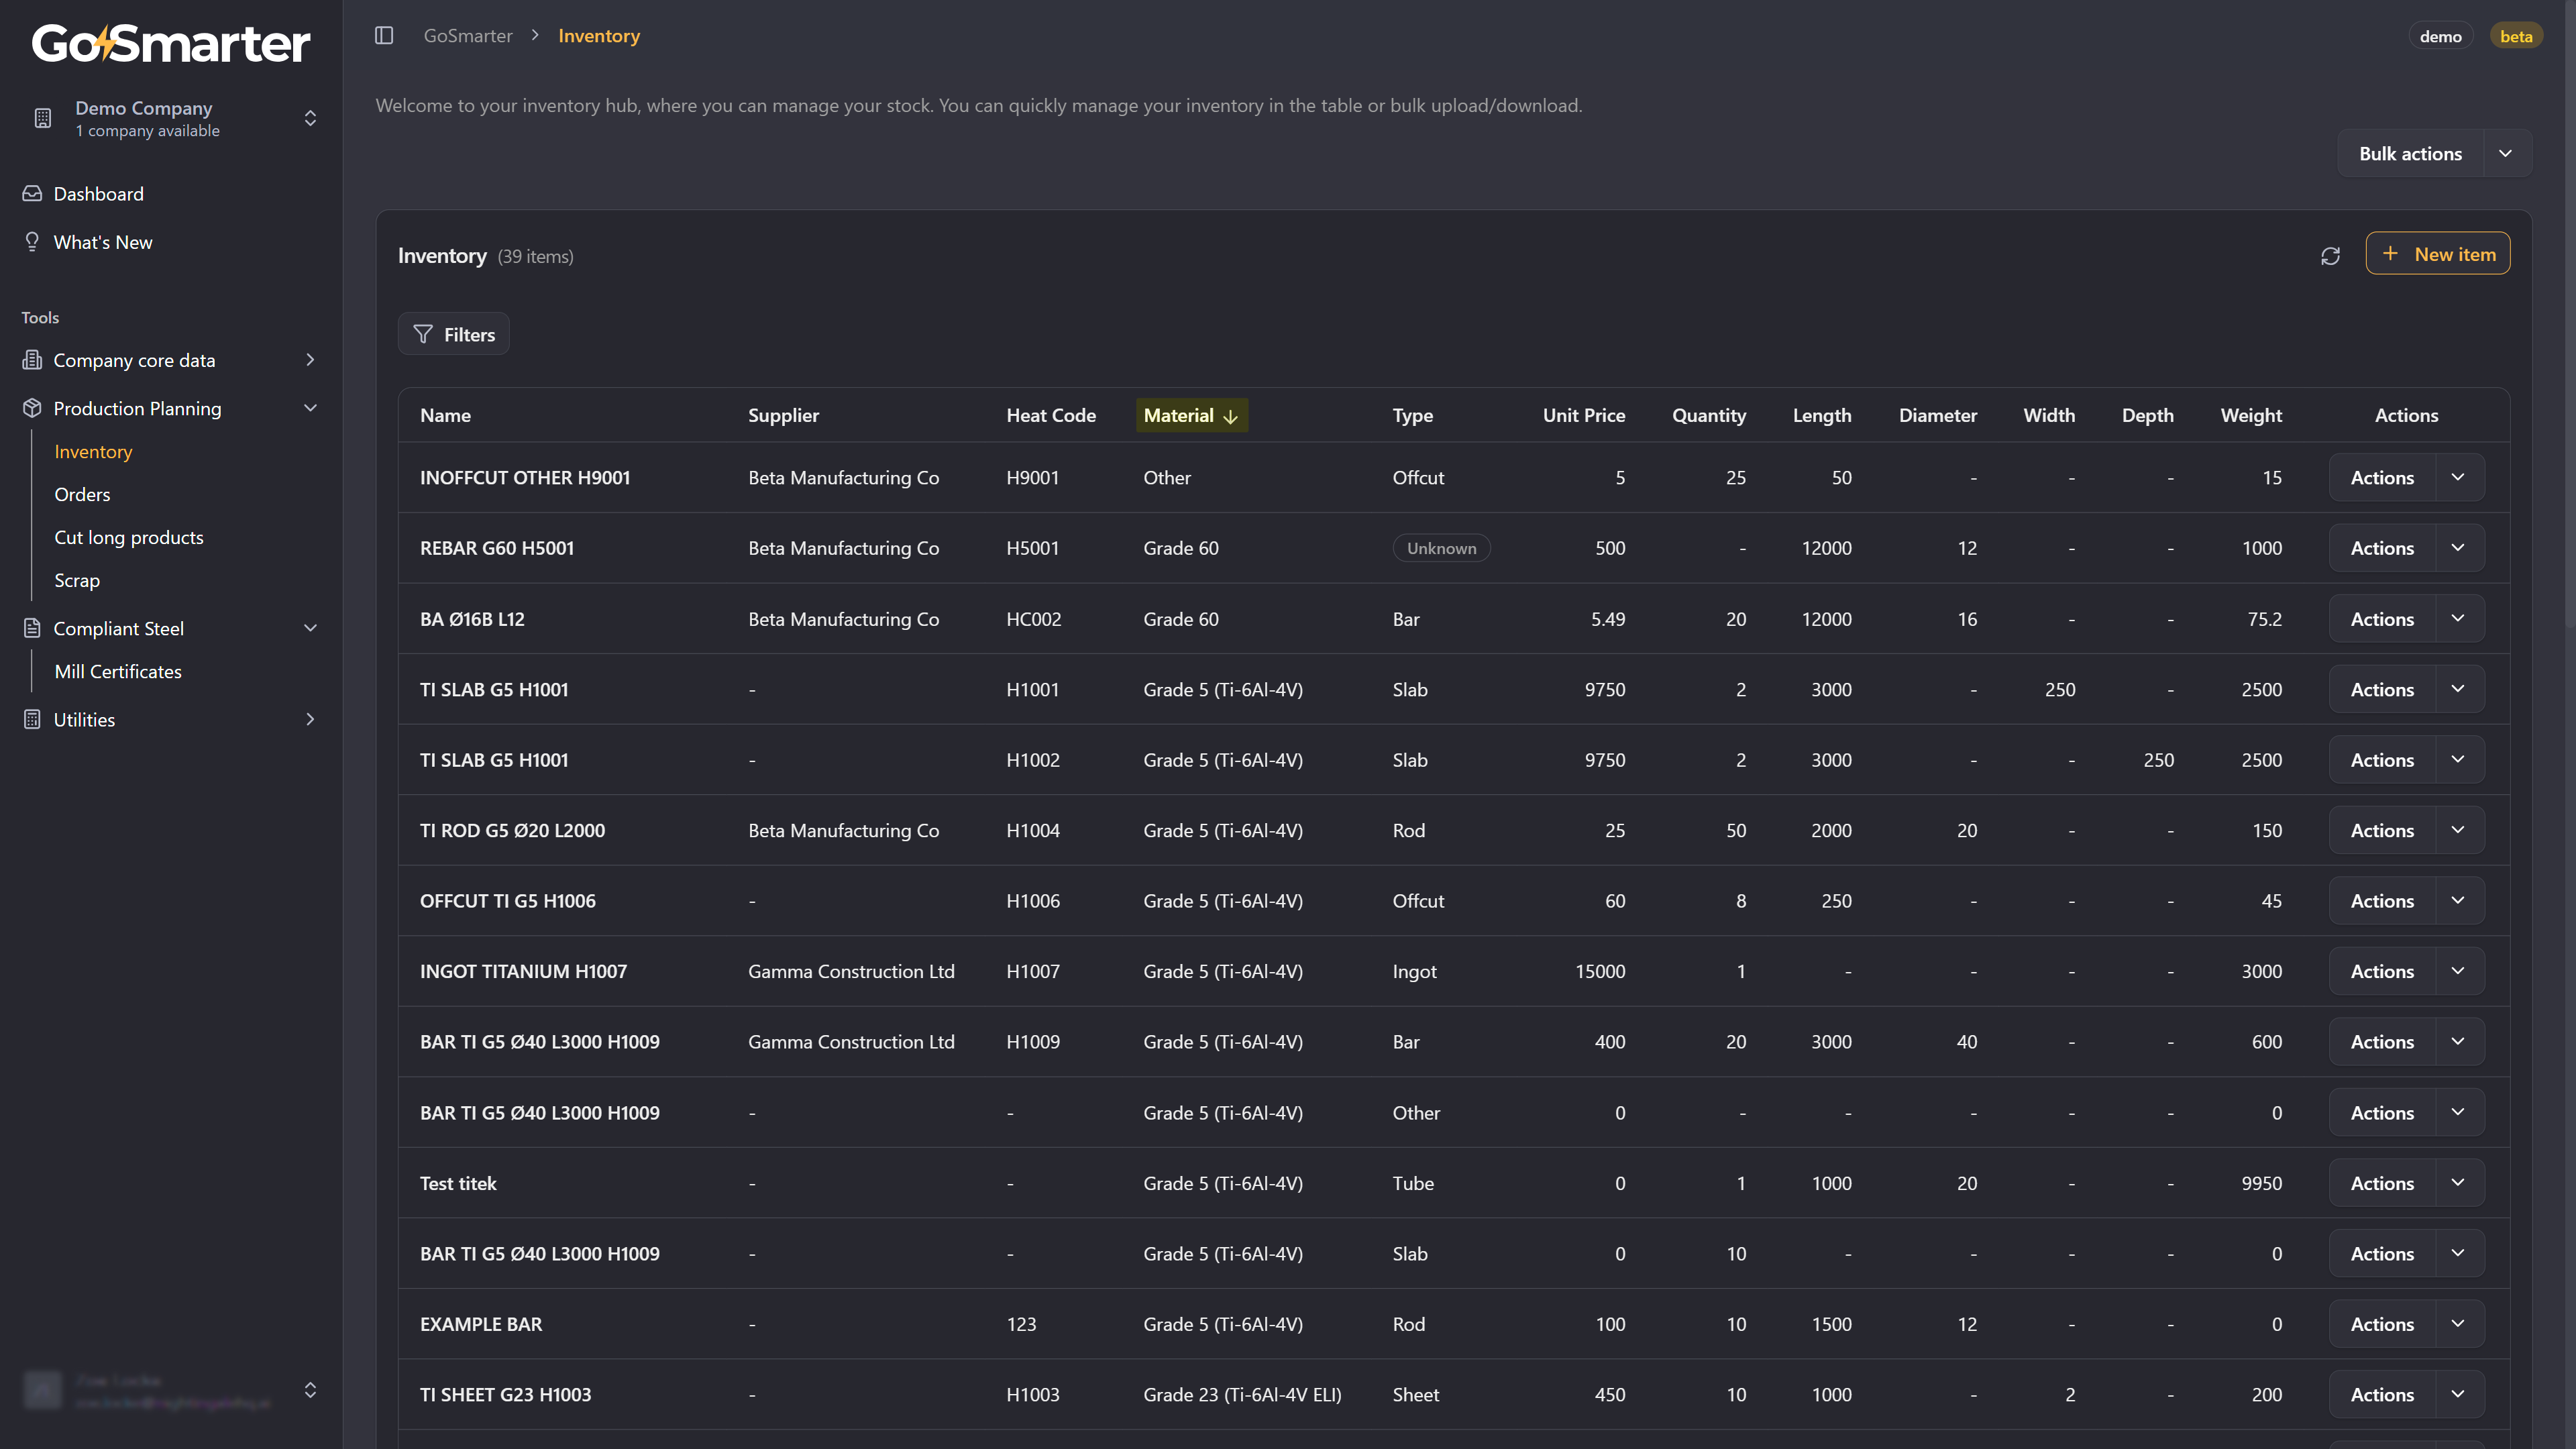
Task: Click the Dashboard inbox icon
Action: pos(32,194)
